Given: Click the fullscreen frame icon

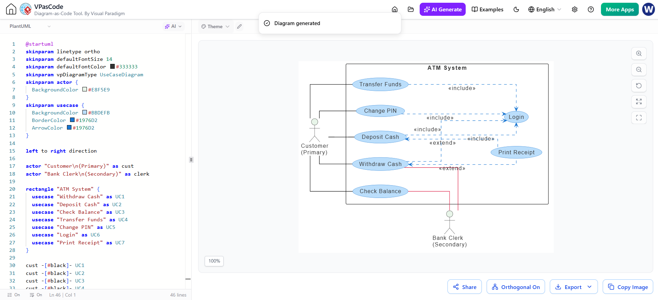Looking at the screenshot, I should point(639,118).
